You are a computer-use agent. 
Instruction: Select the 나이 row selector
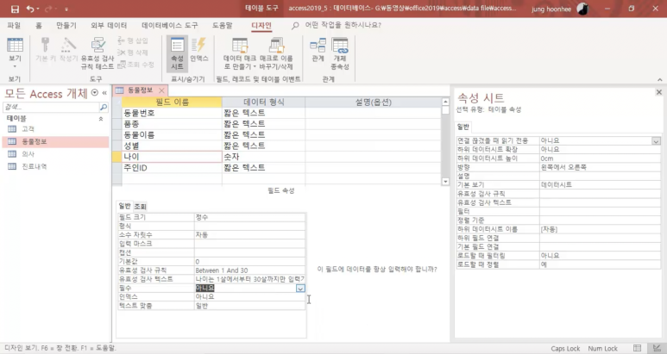pos(117,157)
